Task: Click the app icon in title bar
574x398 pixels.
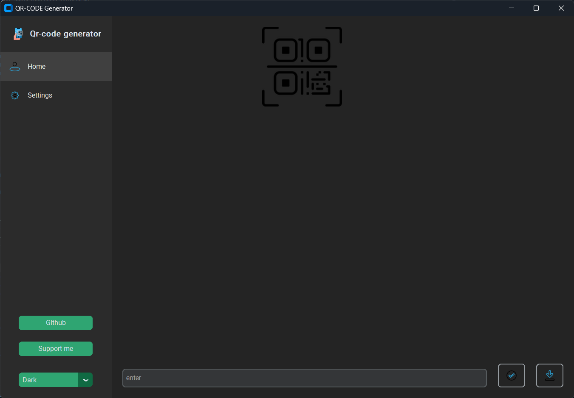Action: coord(8,8)
